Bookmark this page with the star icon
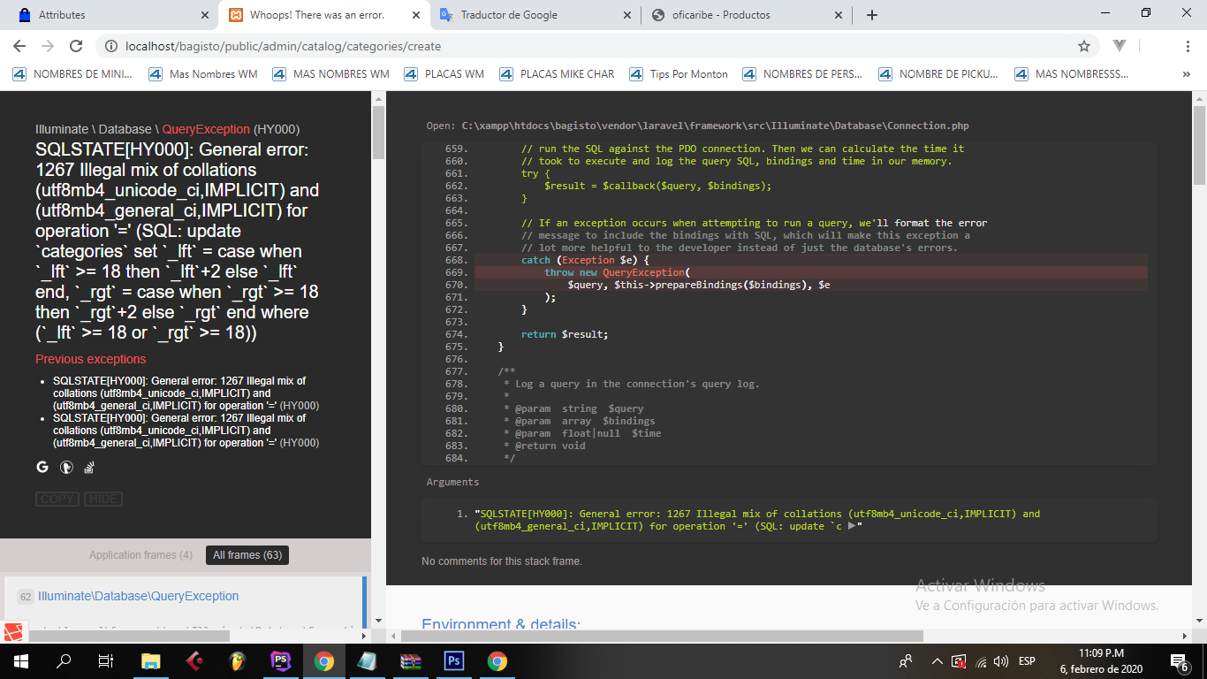 point(1084,46)
